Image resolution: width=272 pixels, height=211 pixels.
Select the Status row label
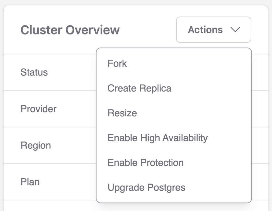click(x=34, y=72)
